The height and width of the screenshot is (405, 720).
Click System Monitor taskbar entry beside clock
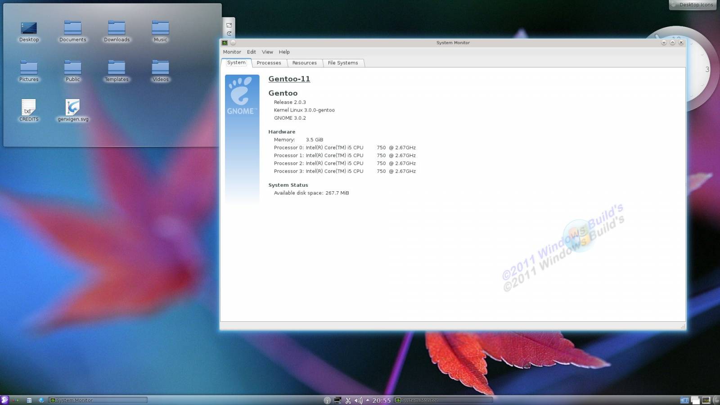coord(443,400)
